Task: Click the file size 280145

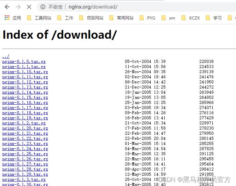Action: 206,138
